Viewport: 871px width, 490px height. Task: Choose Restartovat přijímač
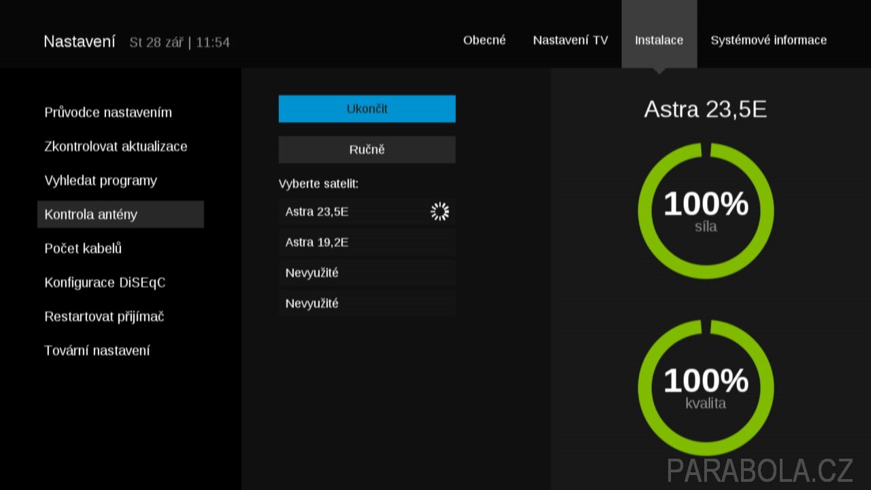[104, 316]
